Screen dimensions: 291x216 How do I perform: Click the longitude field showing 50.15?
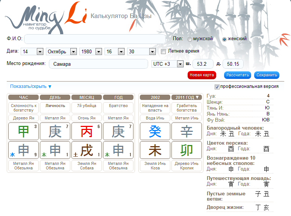(x=233, y=64)
